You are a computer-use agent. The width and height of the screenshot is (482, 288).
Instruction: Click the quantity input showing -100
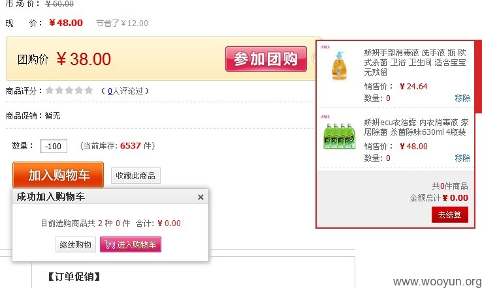54,146
